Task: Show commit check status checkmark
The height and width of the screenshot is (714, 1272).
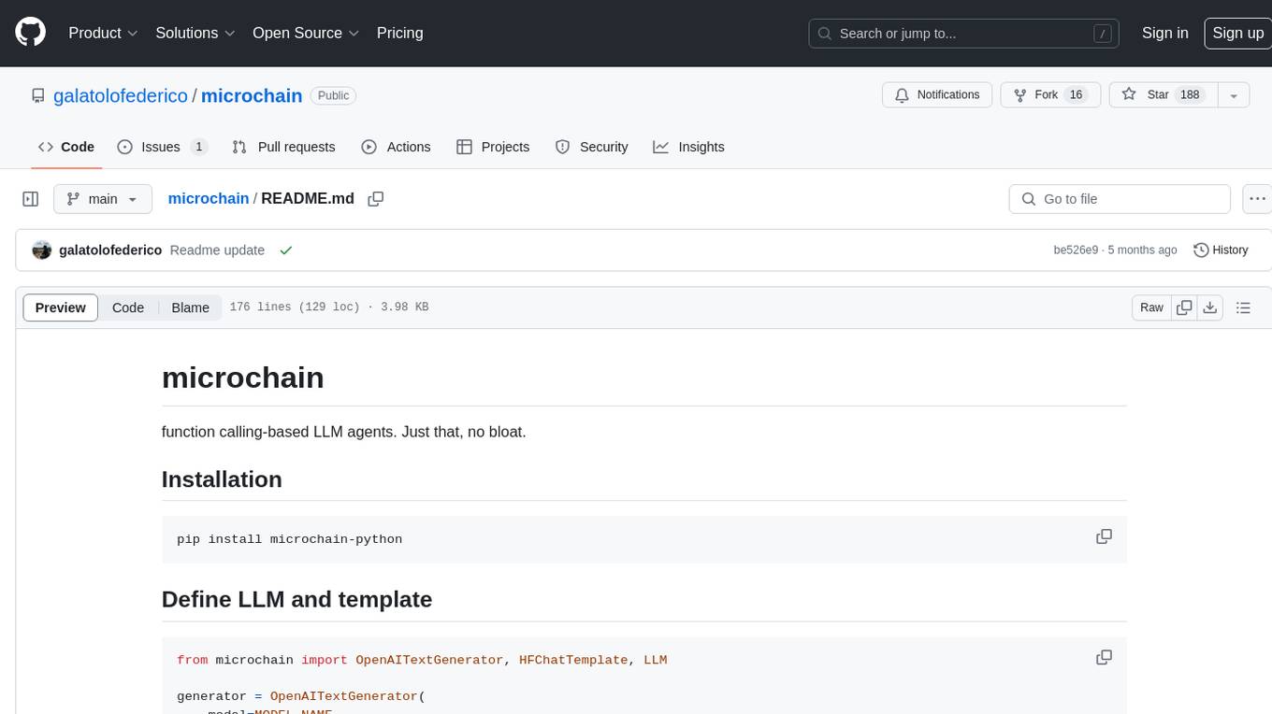Action: point(286,250)
